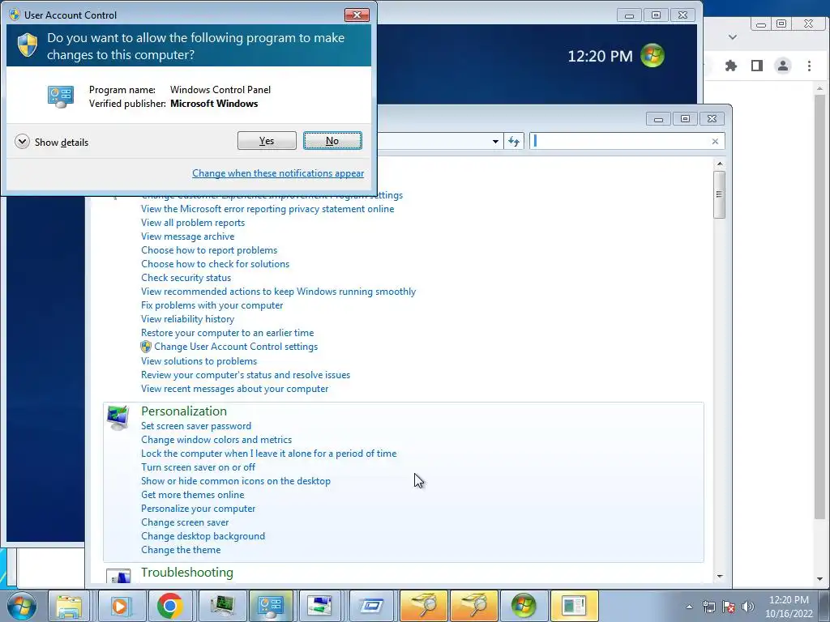Viewport: 830px width, 622px height.
Task: Toggle the Chrome side panel icon
Action: 757,66
